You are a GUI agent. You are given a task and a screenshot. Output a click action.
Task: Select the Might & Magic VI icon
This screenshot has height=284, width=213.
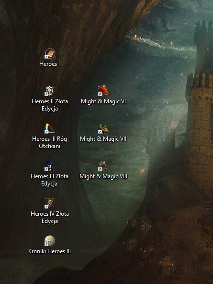tap(103, 91)
